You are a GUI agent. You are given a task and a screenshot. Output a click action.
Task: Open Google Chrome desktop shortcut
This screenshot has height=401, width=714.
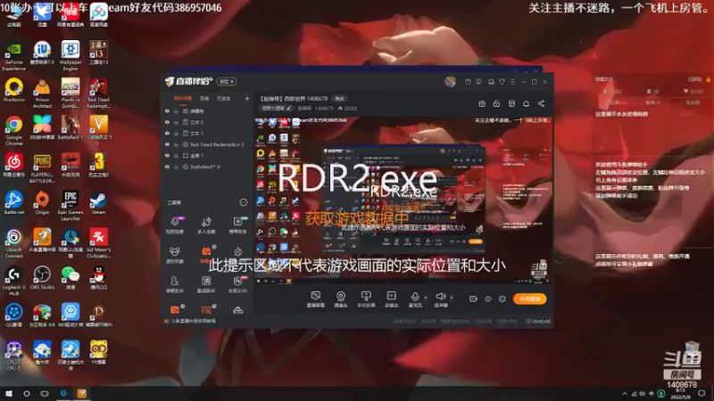13,131
